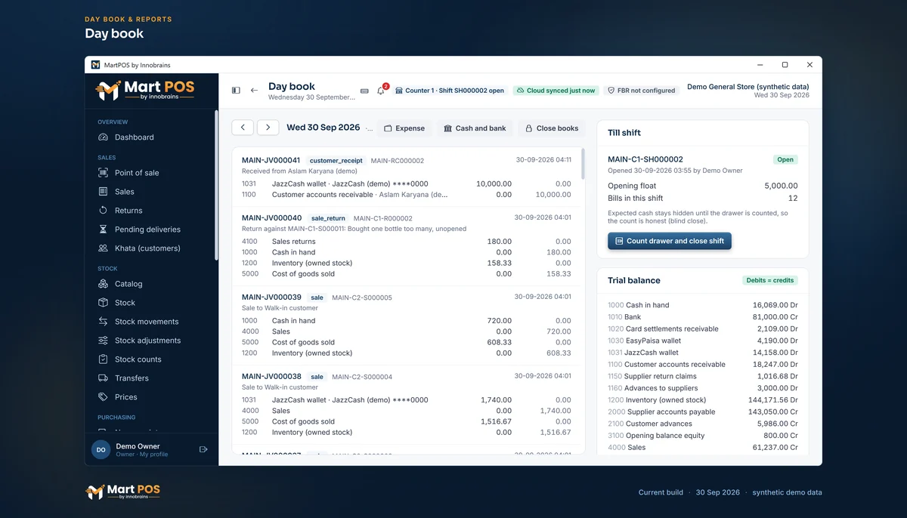Go to the next day
This screenshot has width=907, height=518.
point(268,128)
